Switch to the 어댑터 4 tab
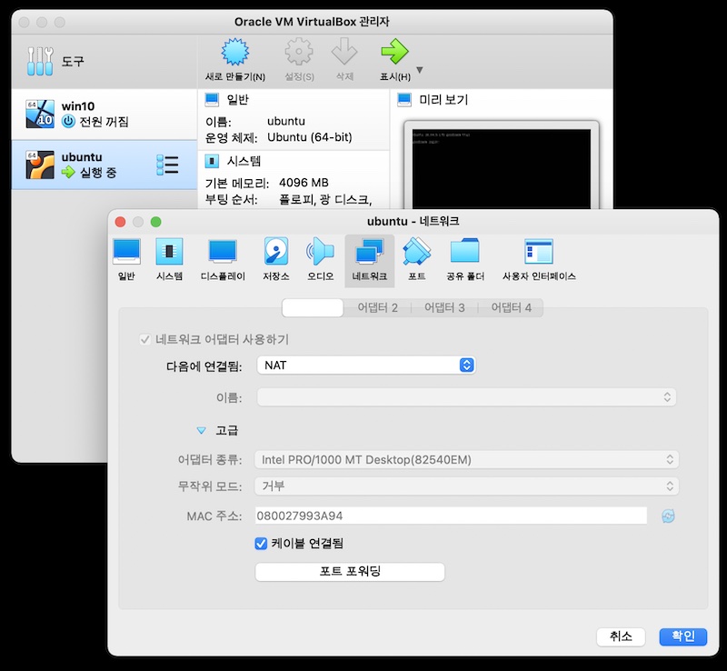Viewport: 727px width, 671px height. pos(511,307)
